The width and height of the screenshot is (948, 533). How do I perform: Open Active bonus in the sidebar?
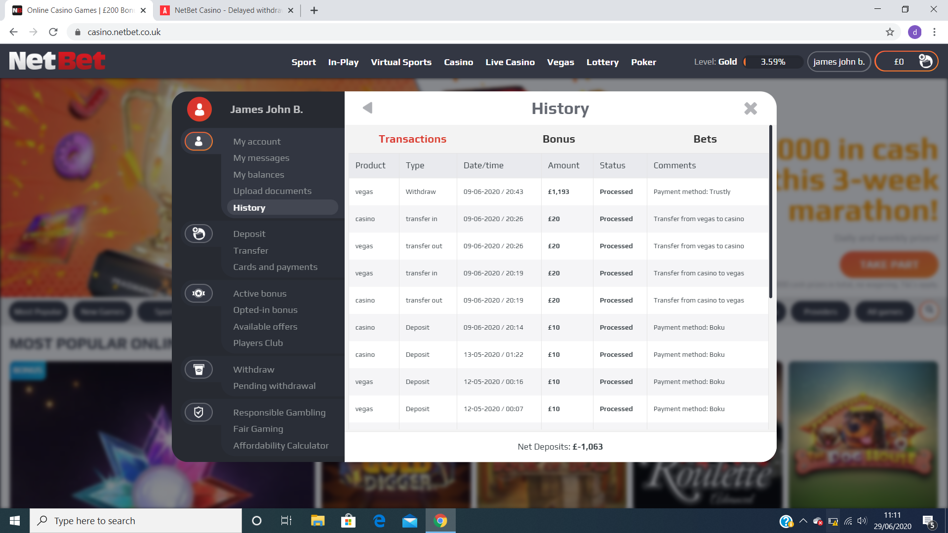[260, 294]
